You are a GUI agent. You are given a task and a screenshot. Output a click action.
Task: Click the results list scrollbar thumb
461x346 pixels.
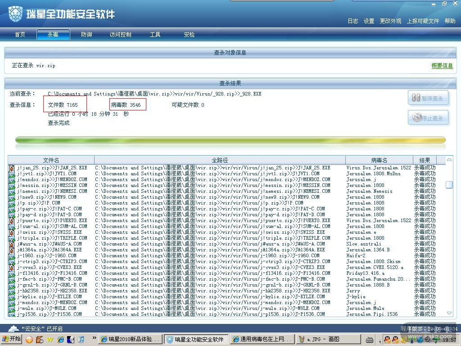[449, 185]
